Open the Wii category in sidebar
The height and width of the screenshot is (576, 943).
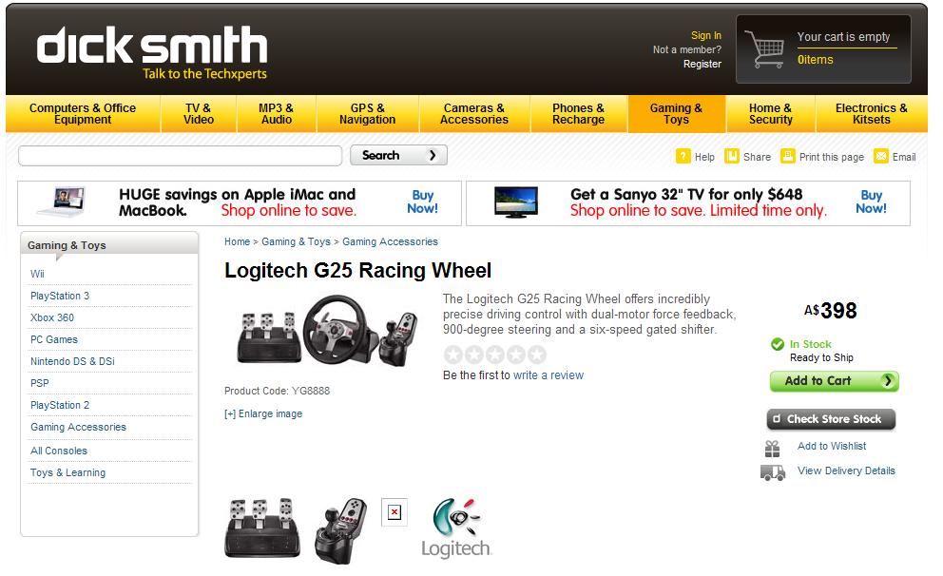(x=37, y=274)
